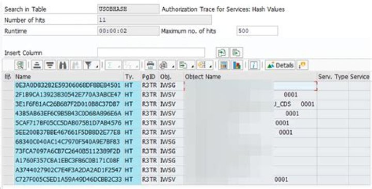This screenshot has width=372, height=189.
Task: Click HT in the 73FCA709 row
Action: click(129, 151)
